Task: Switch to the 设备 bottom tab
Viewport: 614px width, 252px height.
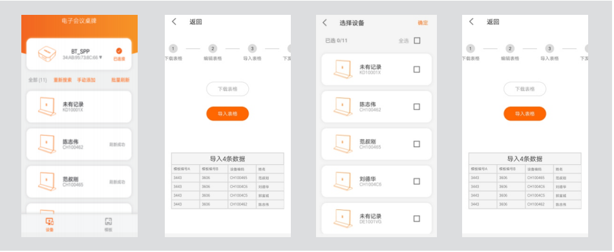Action: pyautogui.click(x=50, y=225)
